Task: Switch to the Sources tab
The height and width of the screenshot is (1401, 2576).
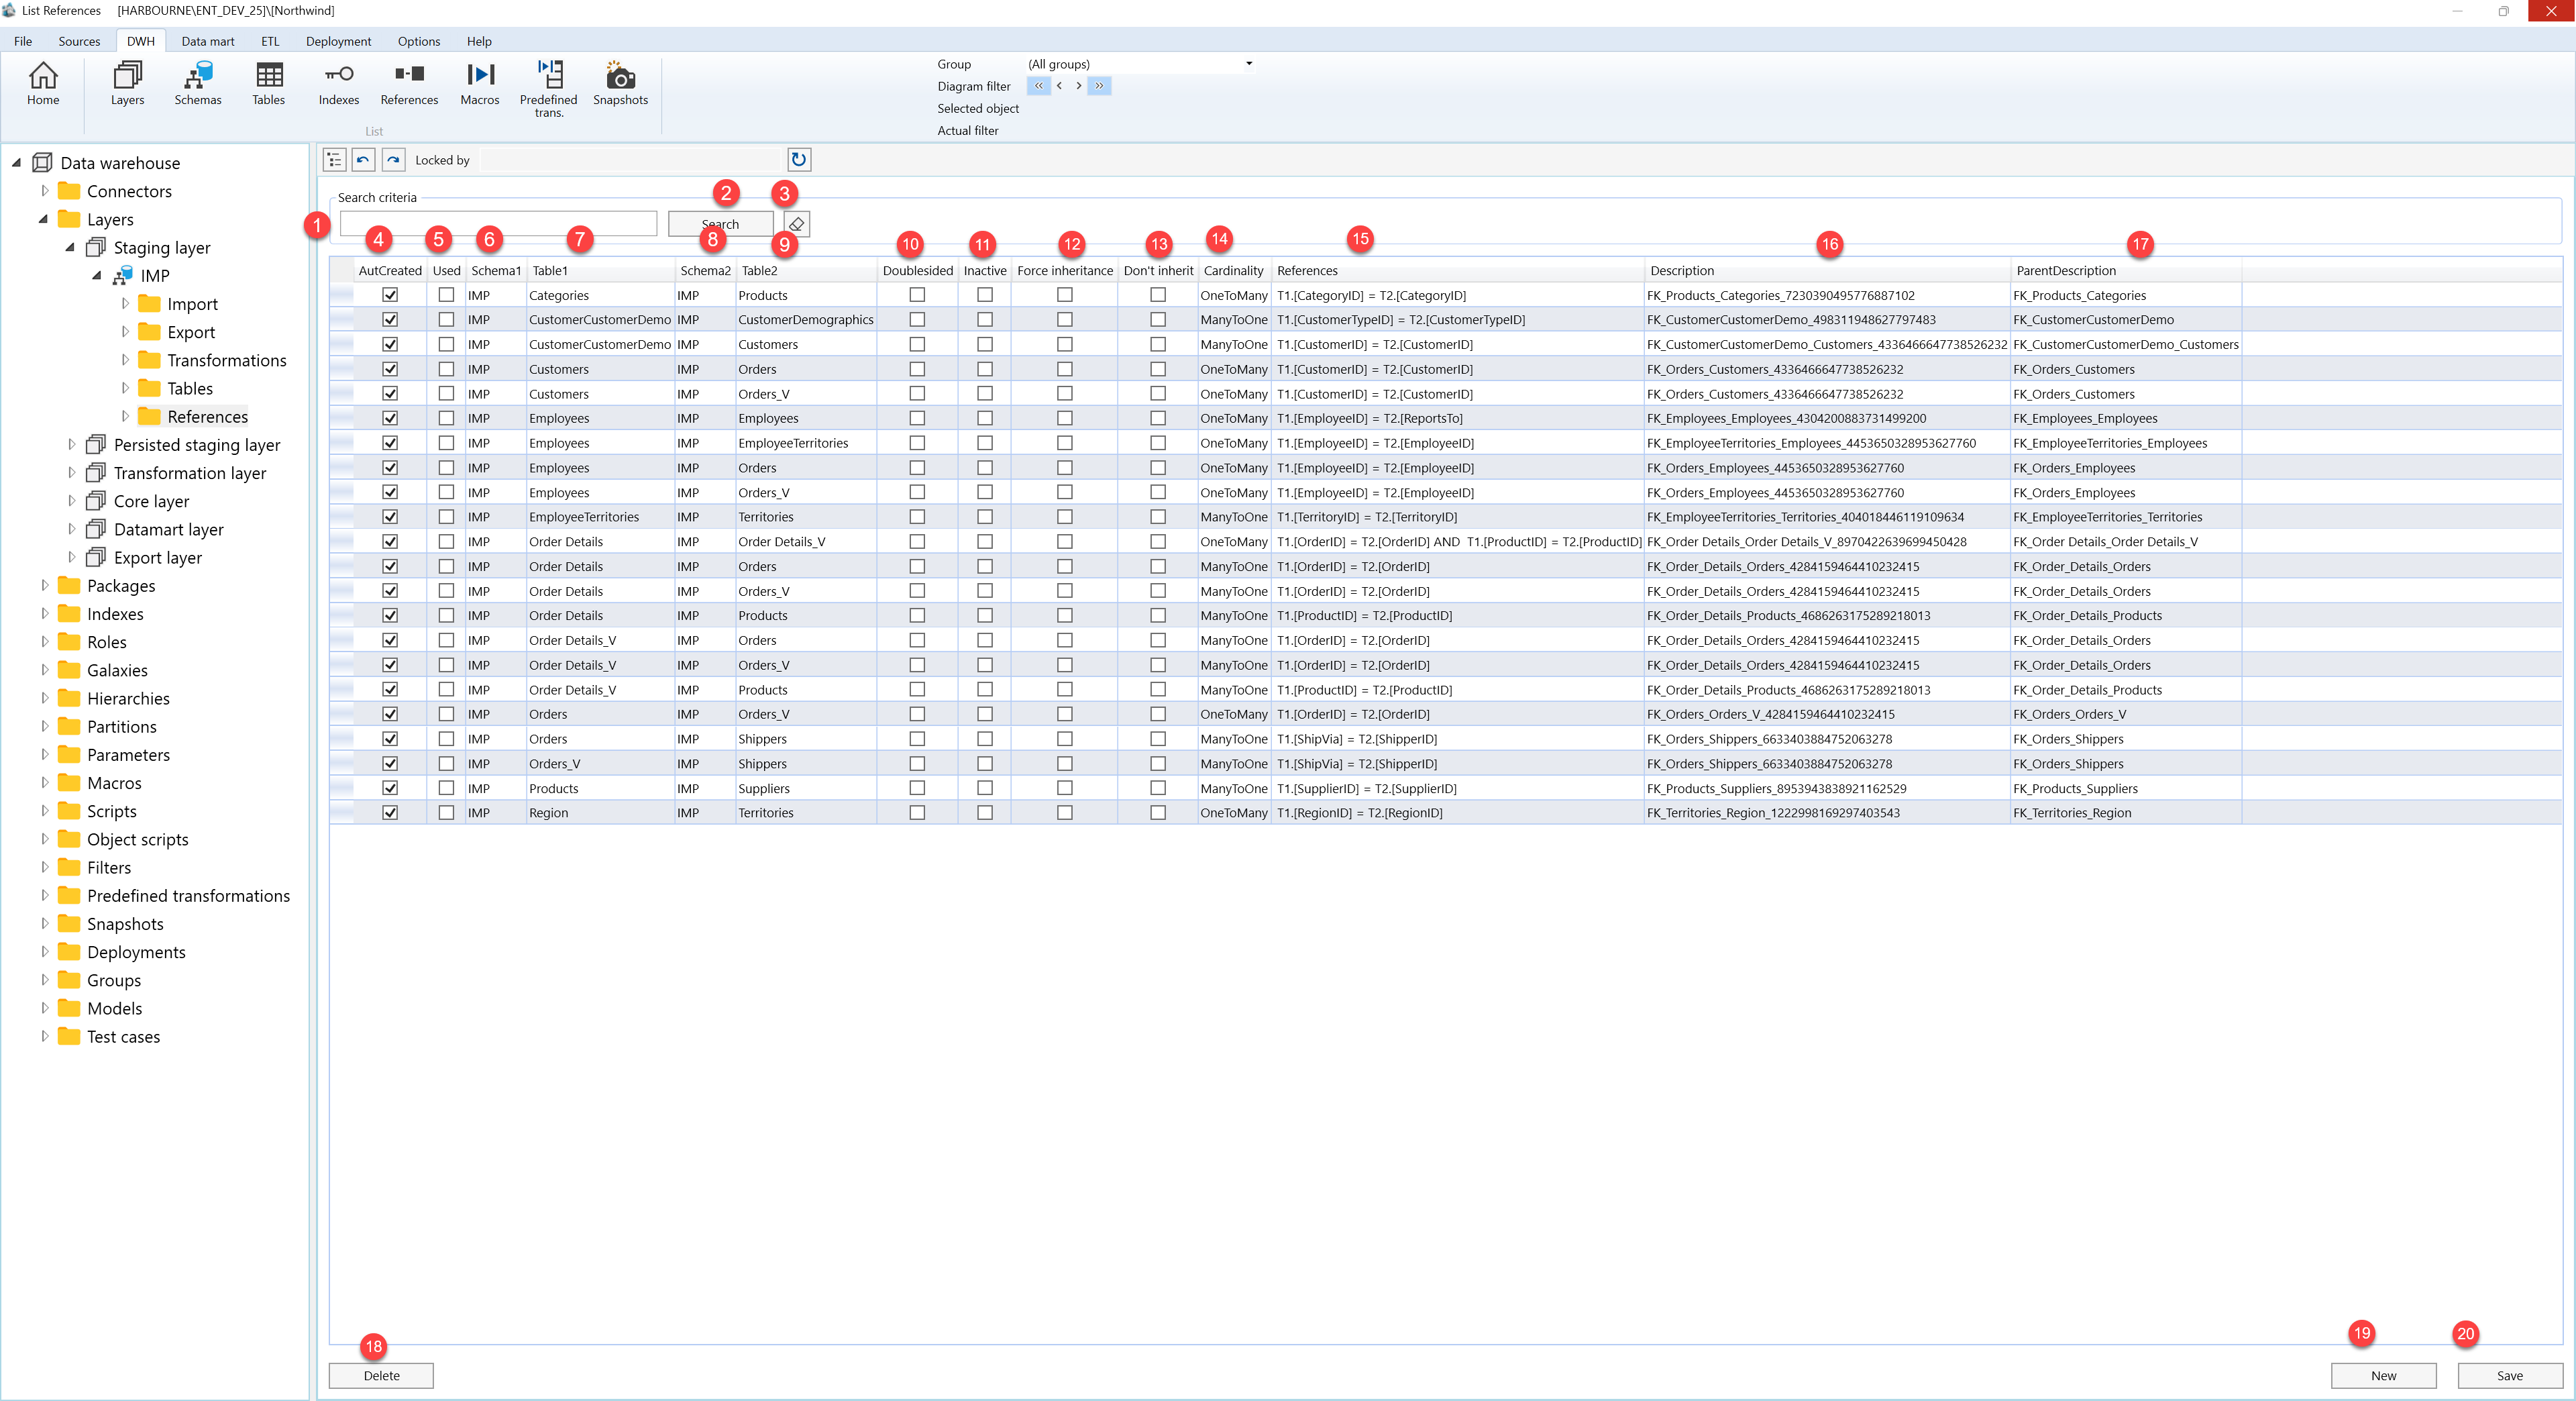Action: click(x=79, y=41)
